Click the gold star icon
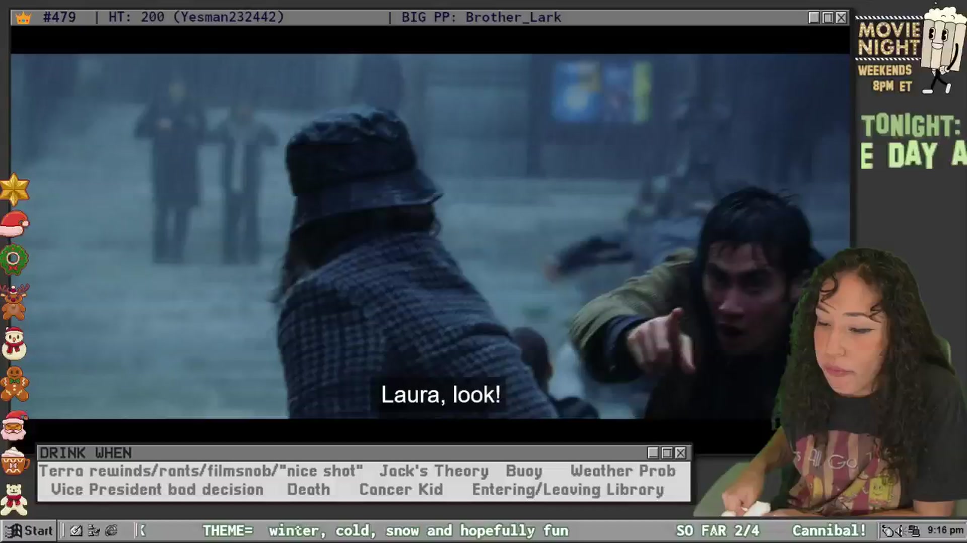967x543 pixels. coord(14,190)
